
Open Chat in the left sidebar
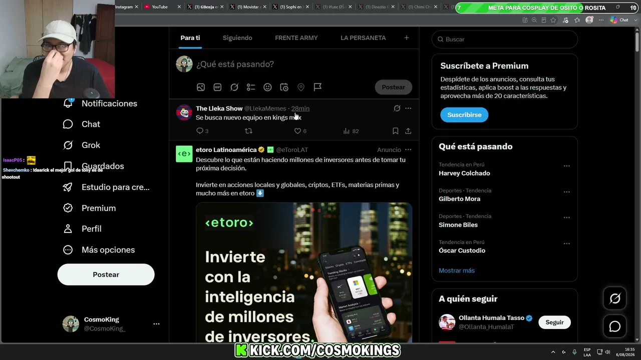coord(81,124)
